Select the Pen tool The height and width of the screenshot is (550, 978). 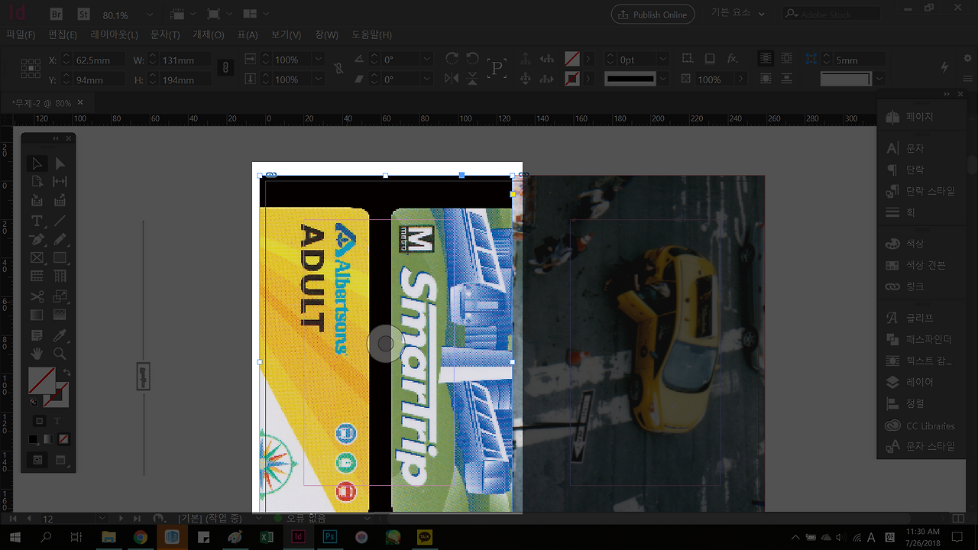point(36,240)
